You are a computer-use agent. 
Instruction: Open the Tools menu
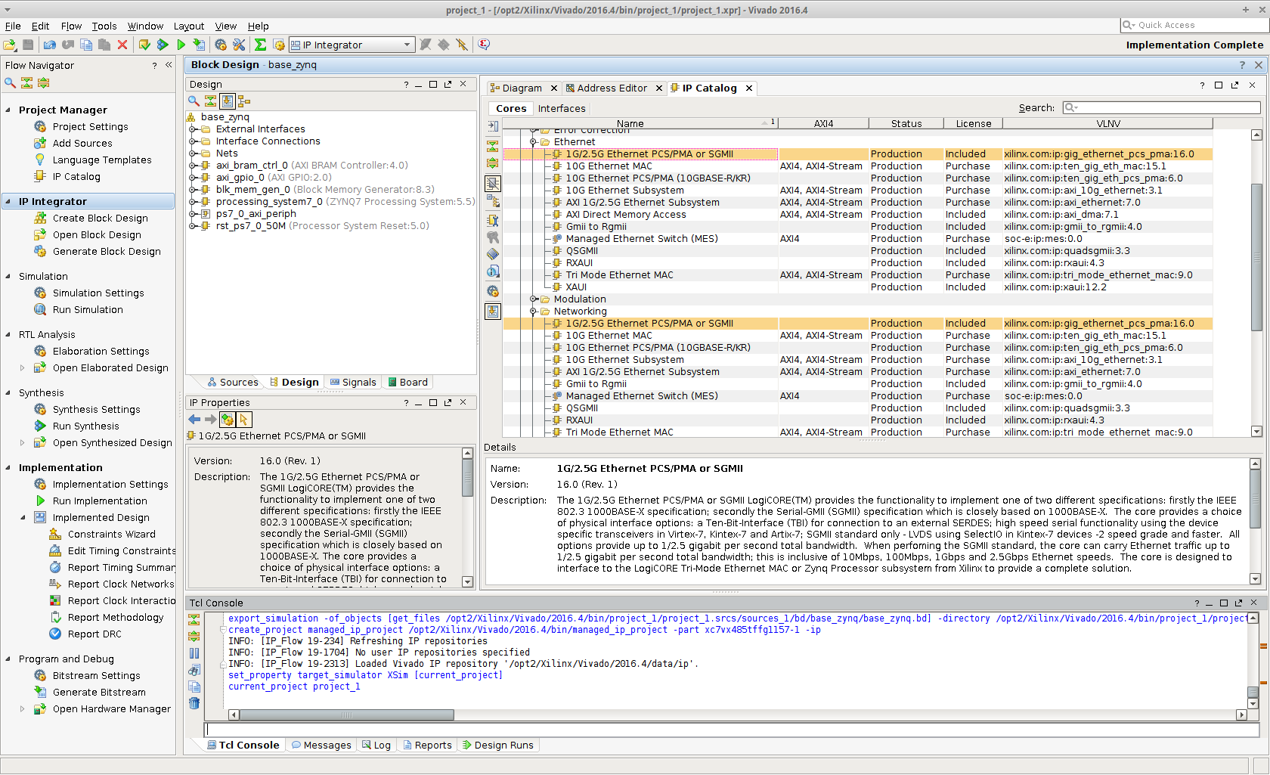(104, 26)
